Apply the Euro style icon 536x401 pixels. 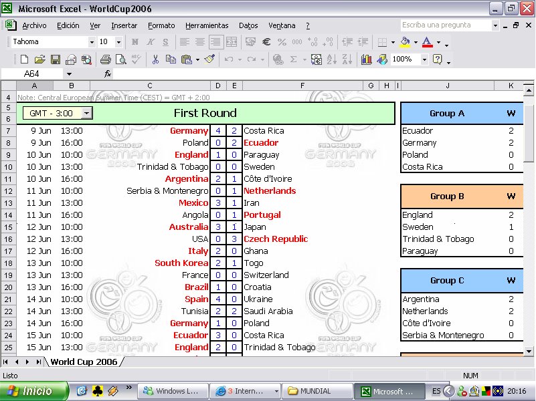point(266,42)
